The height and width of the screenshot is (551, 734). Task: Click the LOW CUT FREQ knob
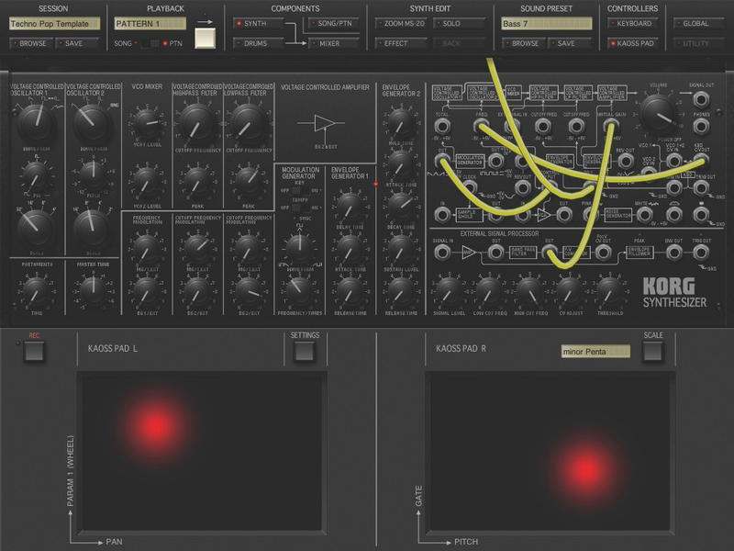489,290
